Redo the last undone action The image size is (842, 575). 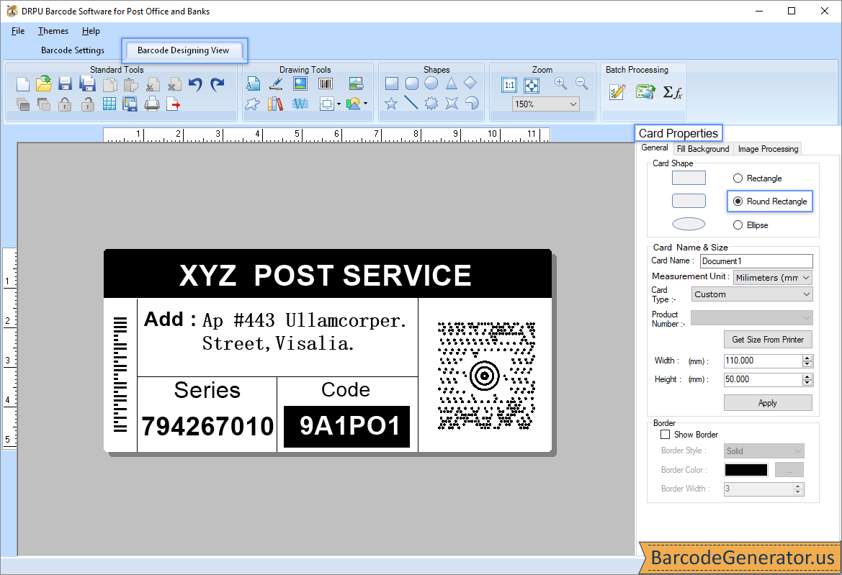pos(217,84)
